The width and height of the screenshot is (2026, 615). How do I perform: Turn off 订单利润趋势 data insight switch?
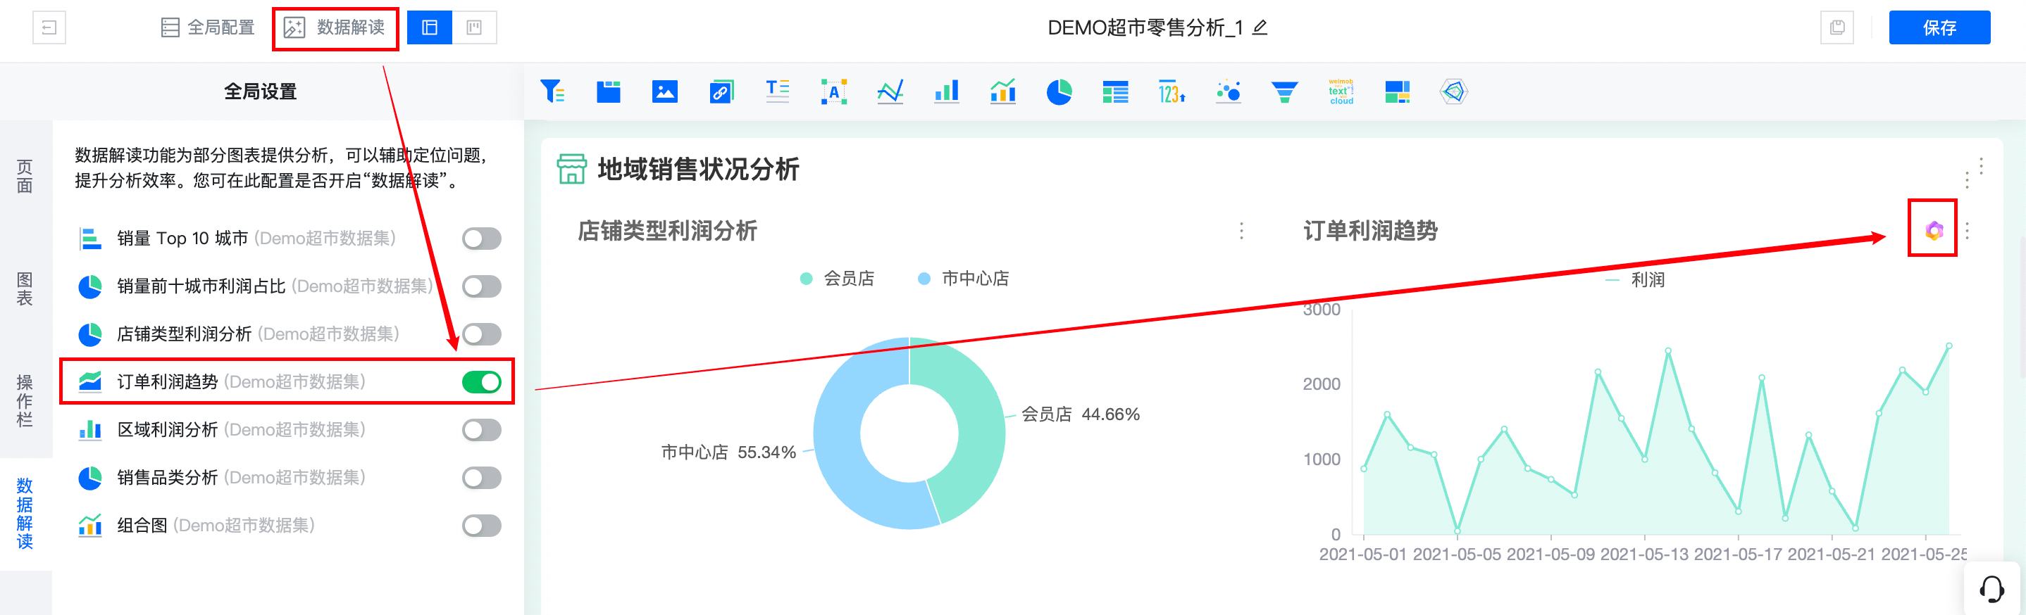click(x=481, y=383)
